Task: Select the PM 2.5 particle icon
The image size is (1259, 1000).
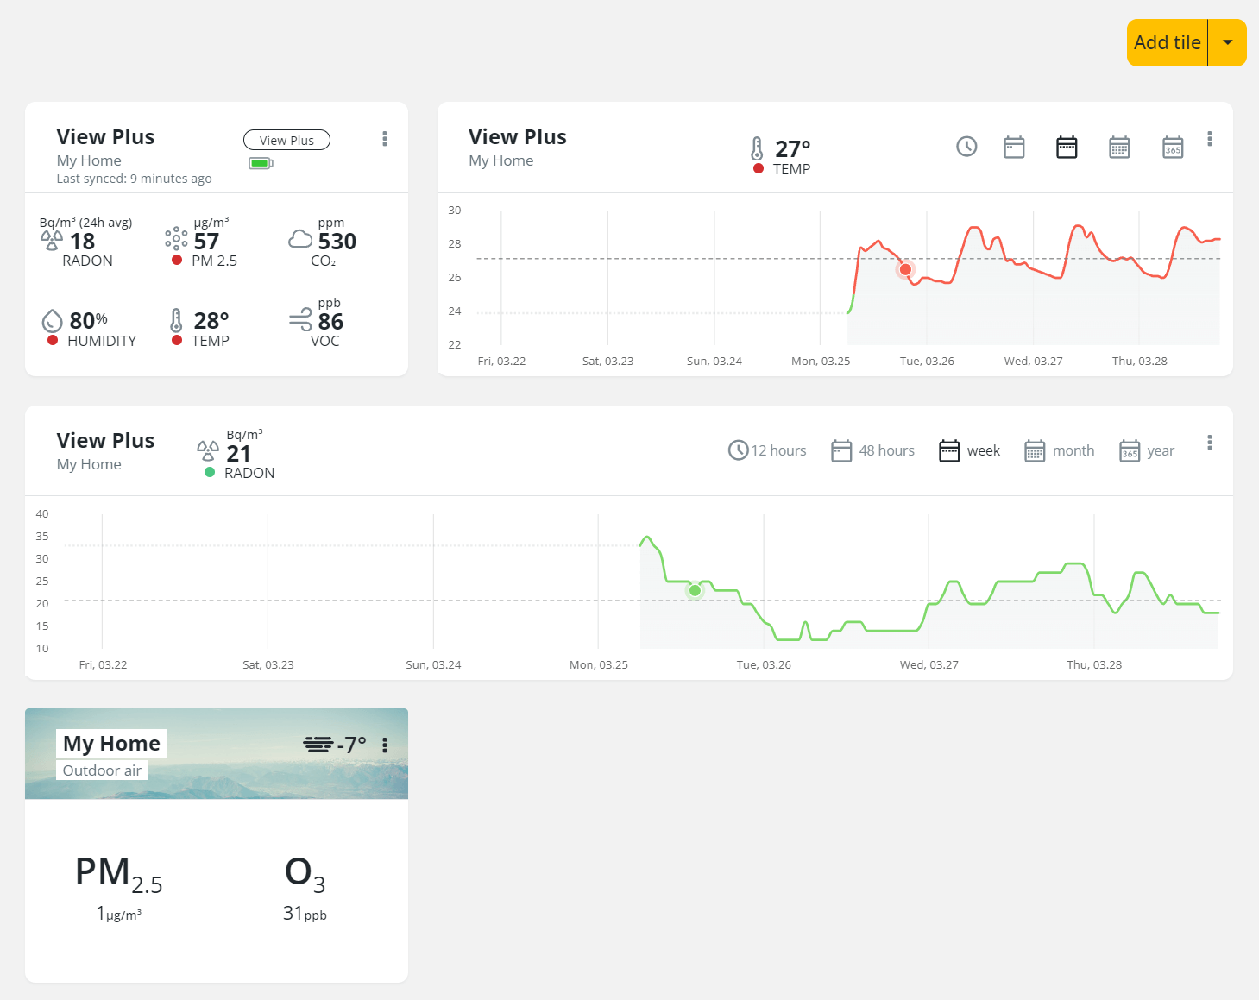Action: (x=176, y=238)
